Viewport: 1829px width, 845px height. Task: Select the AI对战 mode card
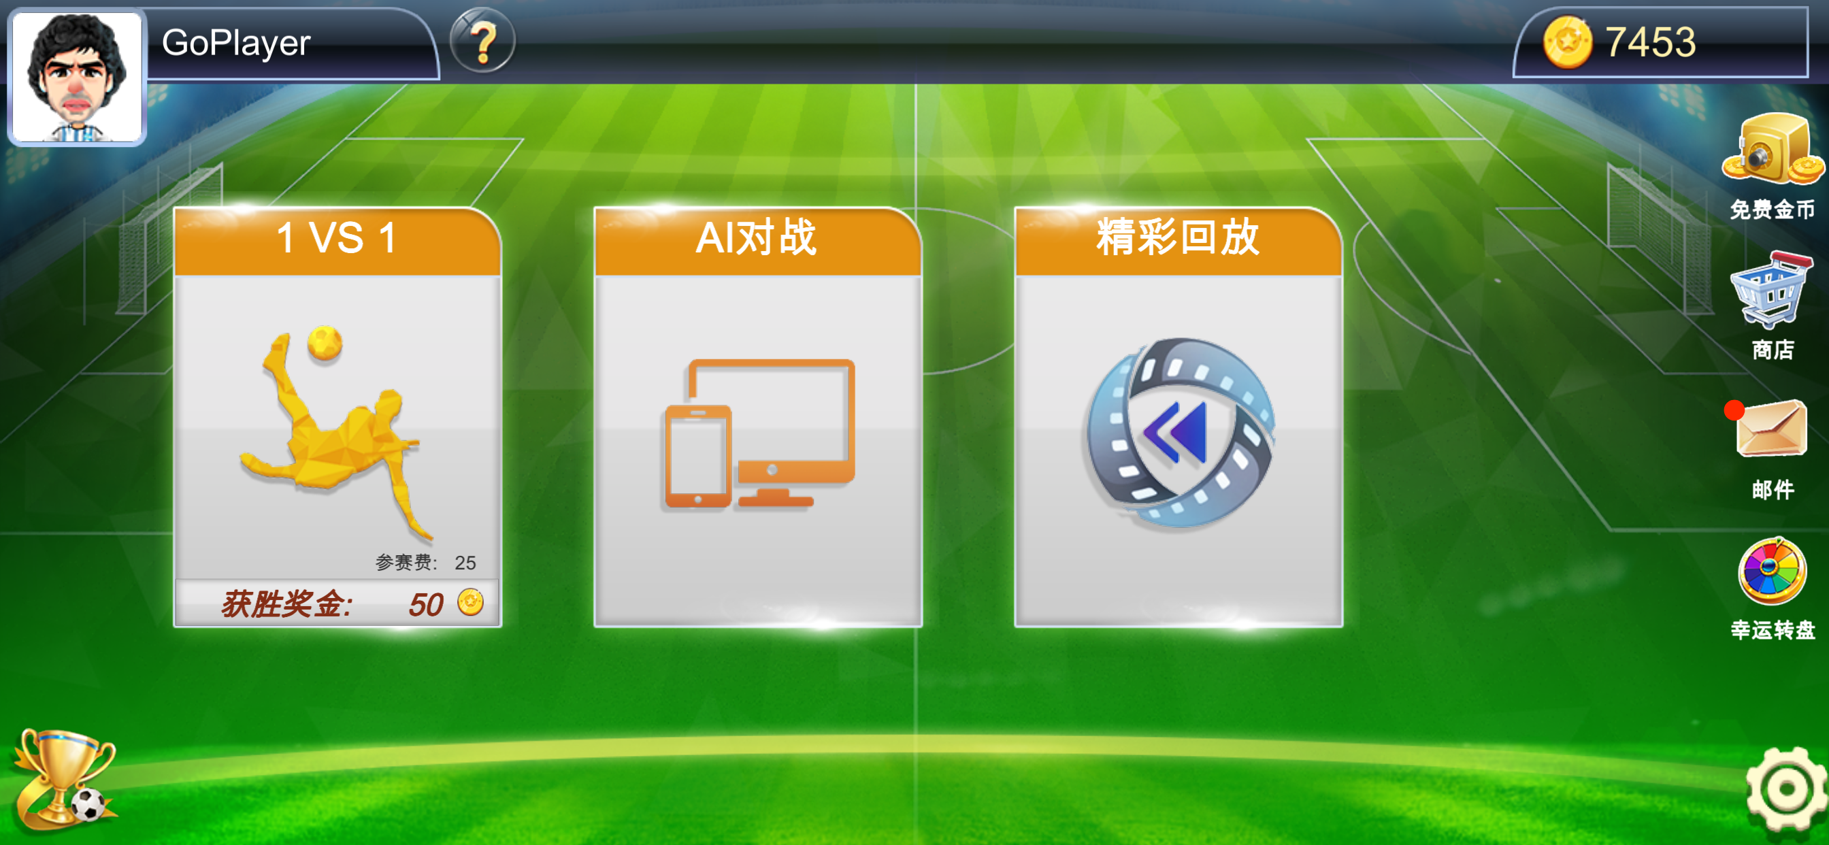tap(757, 417)
